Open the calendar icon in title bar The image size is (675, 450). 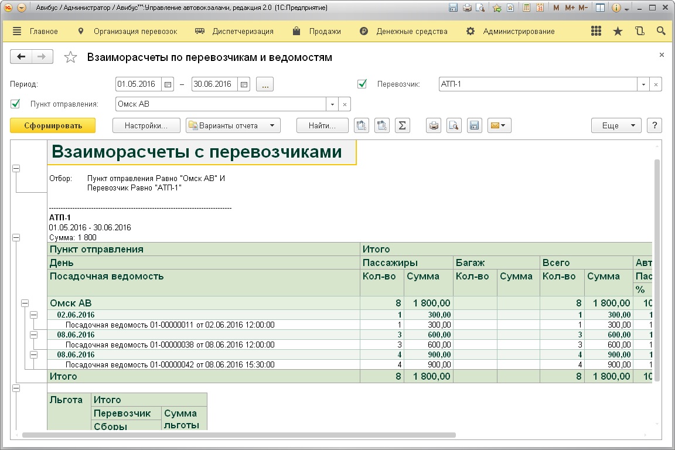click(x=540, y=8)
